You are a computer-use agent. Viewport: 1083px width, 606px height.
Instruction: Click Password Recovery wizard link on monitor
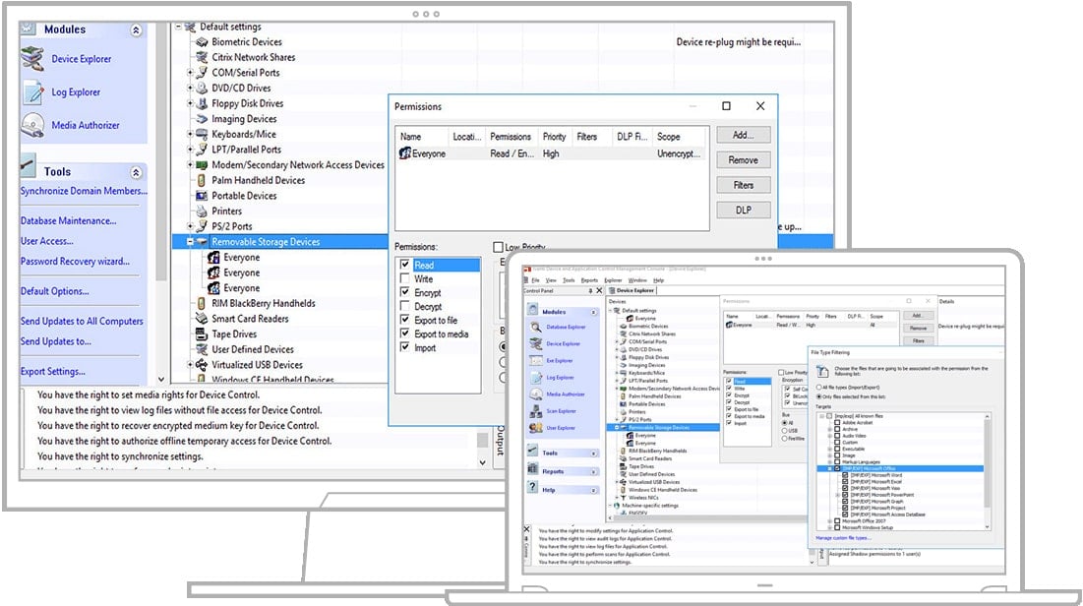tap(75, 262)
